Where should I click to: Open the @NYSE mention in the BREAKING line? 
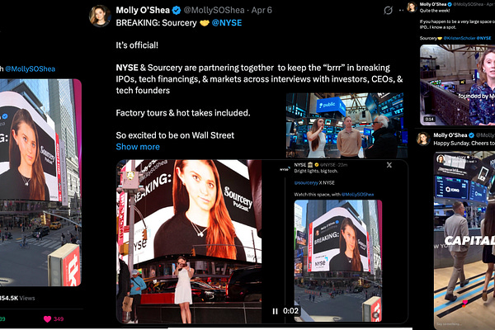227,23
